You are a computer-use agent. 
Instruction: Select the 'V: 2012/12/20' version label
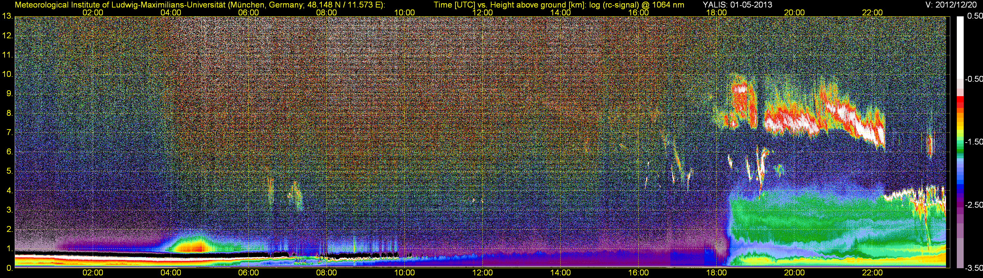950,5
